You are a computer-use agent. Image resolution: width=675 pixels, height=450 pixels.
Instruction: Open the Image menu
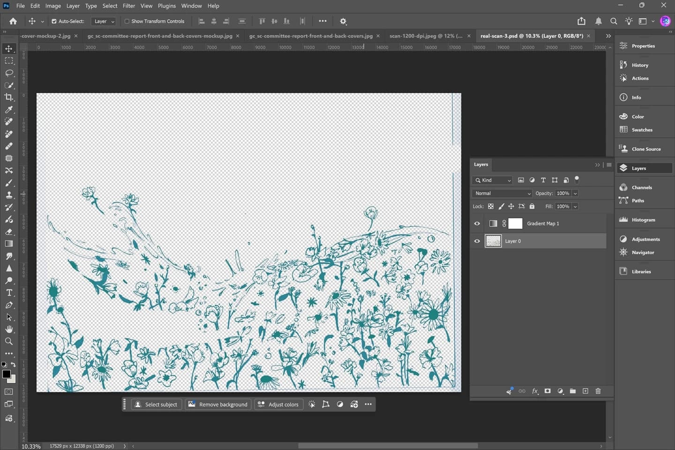click(x=53, y=6)
